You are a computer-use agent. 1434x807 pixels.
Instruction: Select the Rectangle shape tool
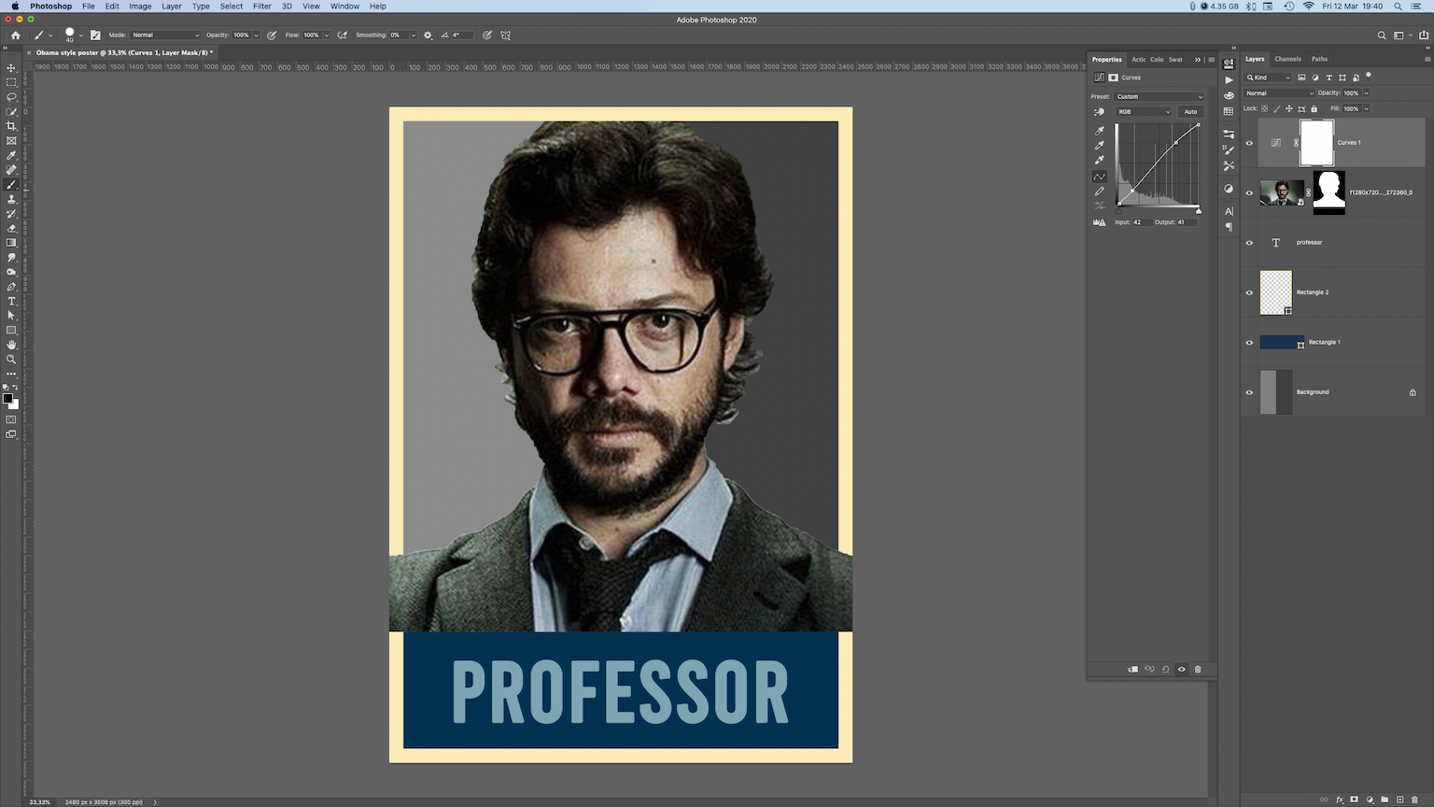pyautogui.click(x=11, y=330)
